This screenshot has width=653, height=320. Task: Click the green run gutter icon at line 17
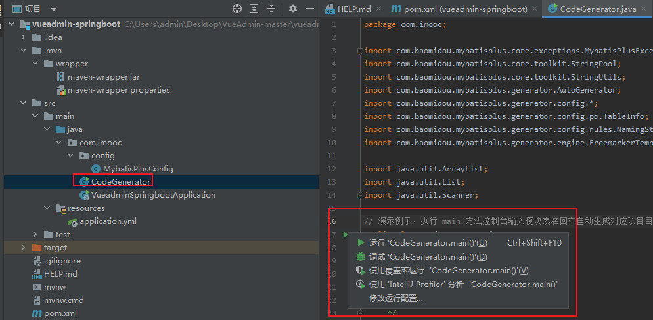(346, 235)
